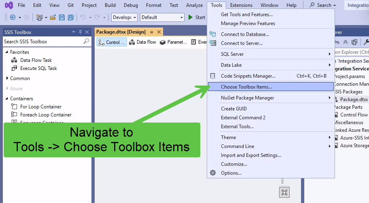
Task: Open the NuGet Package Manager submenu
Action: point(271,98)
